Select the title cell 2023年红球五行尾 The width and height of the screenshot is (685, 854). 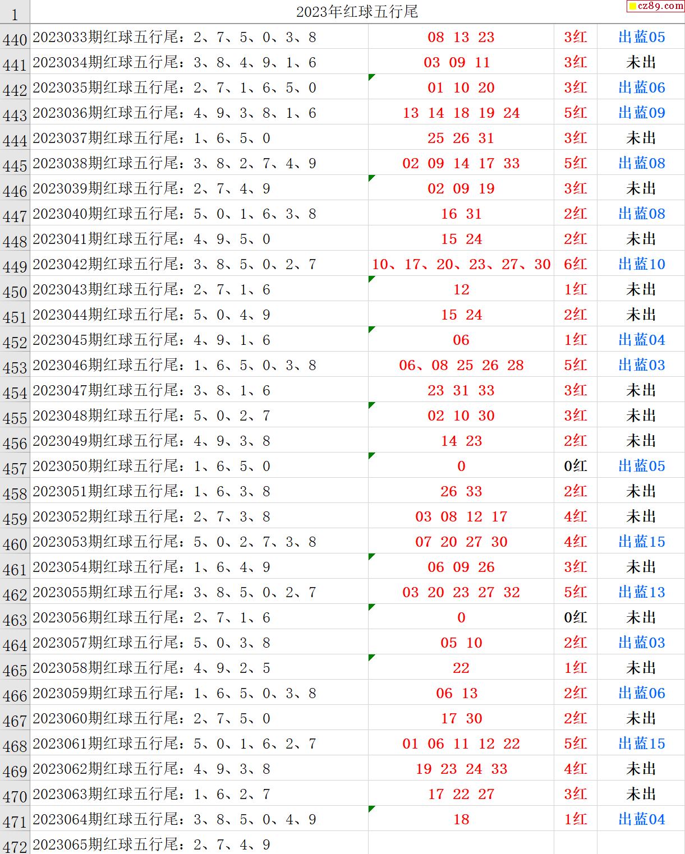point(357,12)
